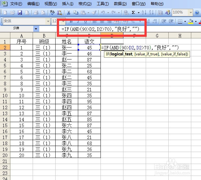Run the spelling check tool

pos(52,13)
